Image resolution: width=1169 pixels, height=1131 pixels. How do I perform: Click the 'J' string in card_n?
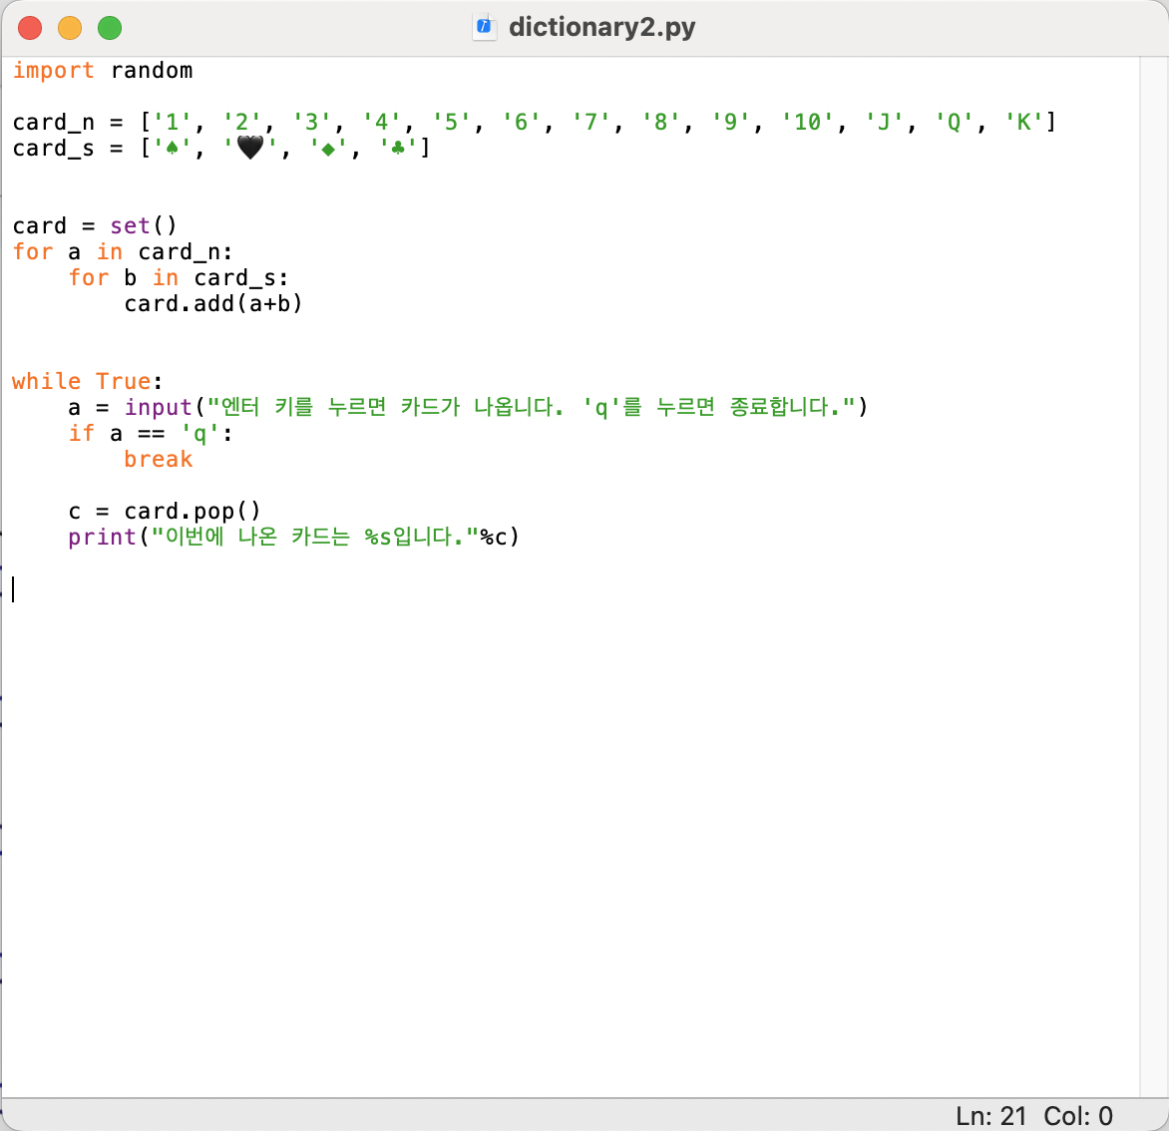(x=884, y=123)
